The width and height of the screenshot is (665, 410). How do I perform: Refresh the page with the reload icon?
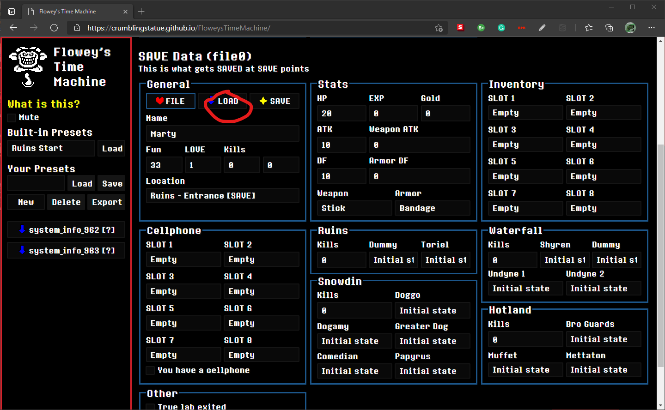click(x=54, y=28)
